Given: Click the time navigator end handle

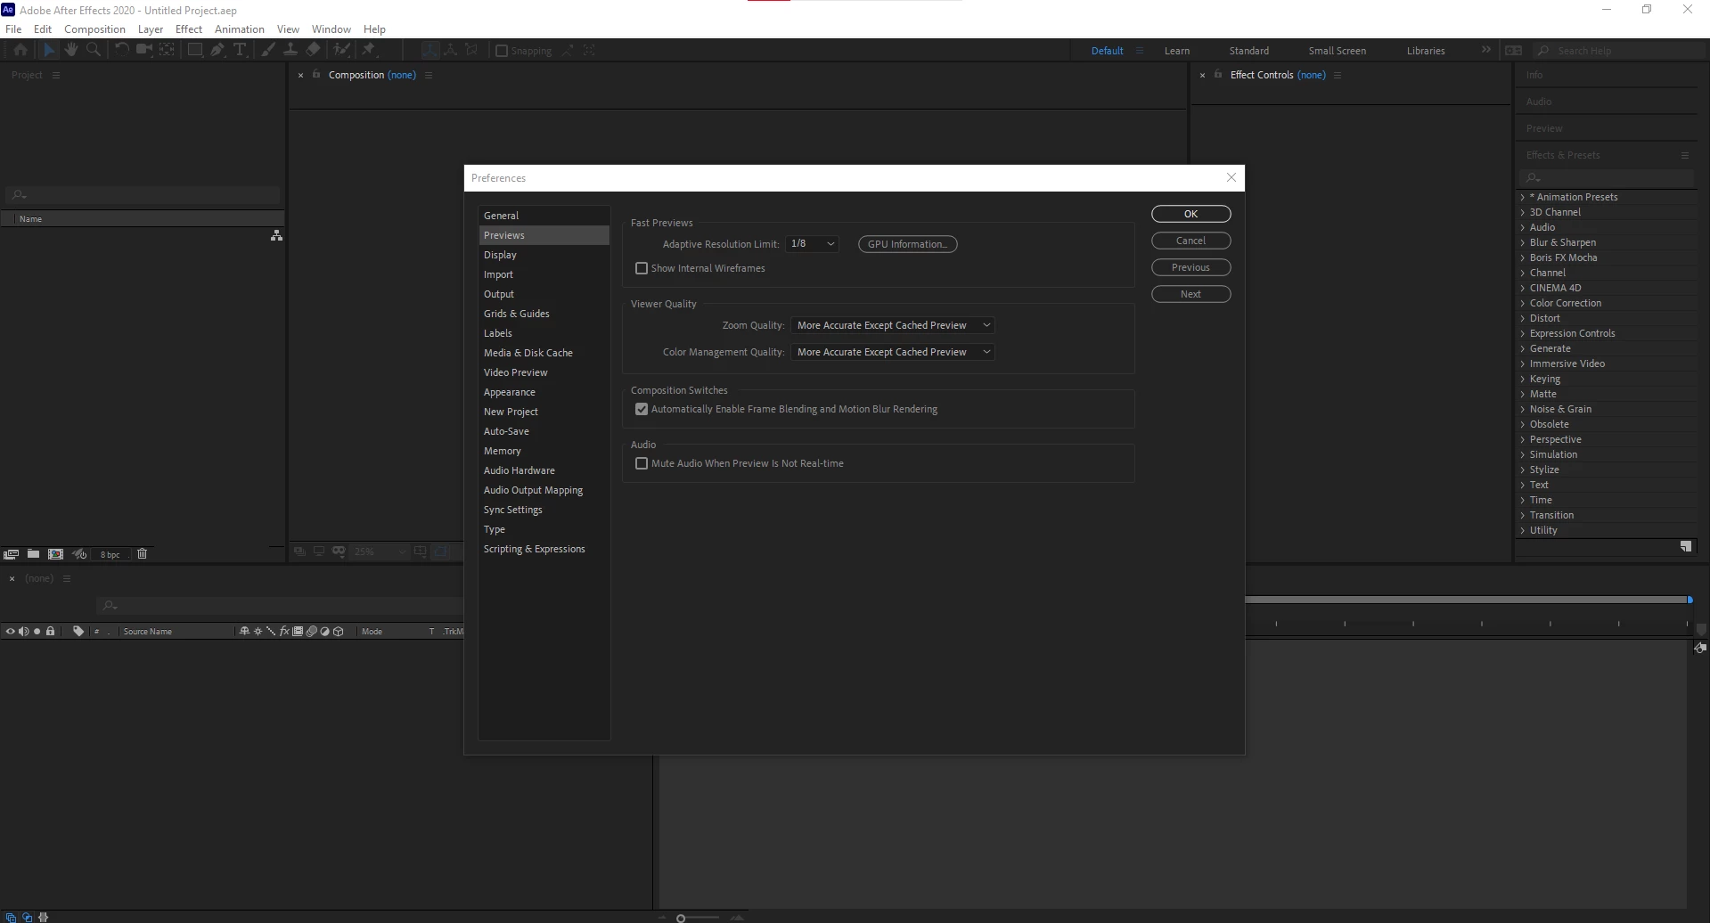Looking at the screenshot, I should click(x=1690, y=600).
